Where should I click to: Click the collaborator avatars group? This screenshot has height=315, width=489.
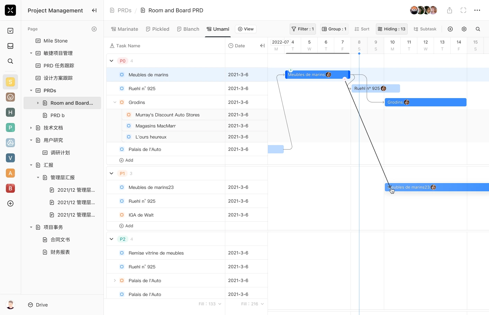click(424, 10)
